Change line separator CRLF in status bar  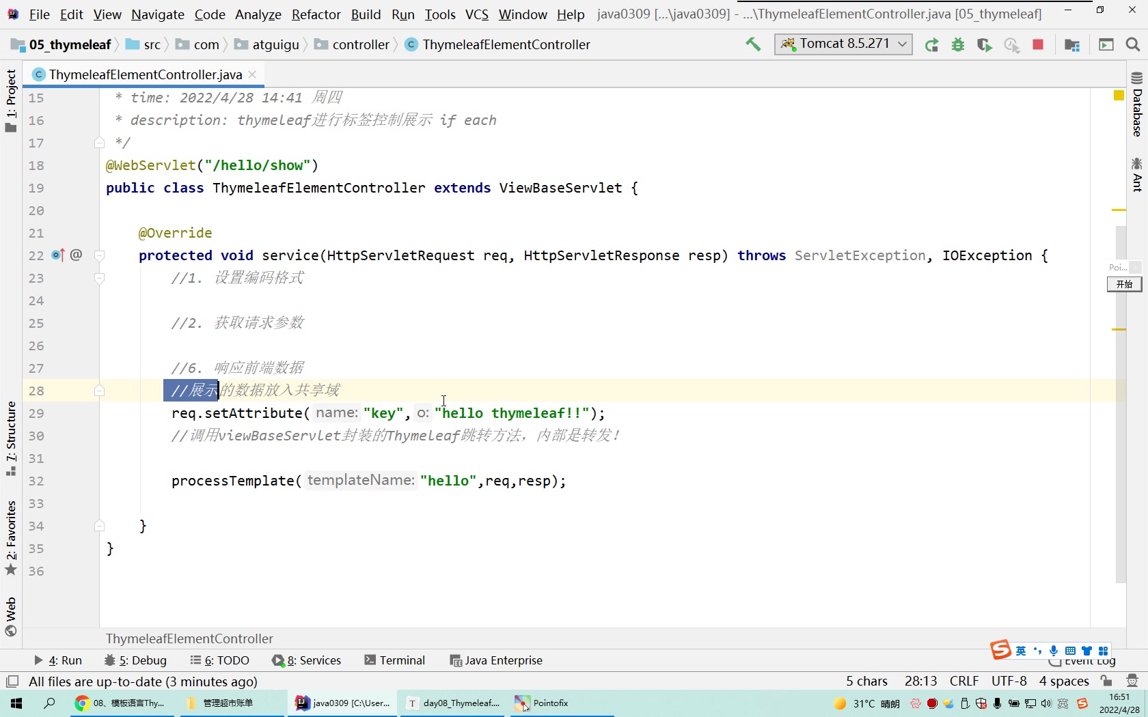pyautogui.click(x=964, y=681)
